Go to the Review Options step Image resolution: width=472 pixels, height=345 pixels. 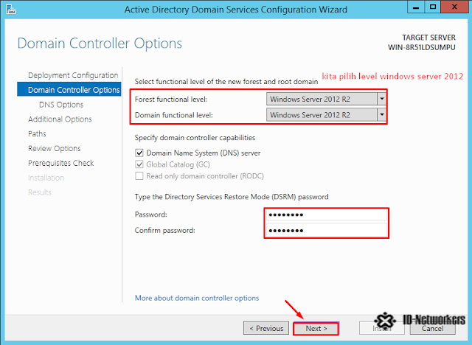pyautogui.click(x=55, y=148)
